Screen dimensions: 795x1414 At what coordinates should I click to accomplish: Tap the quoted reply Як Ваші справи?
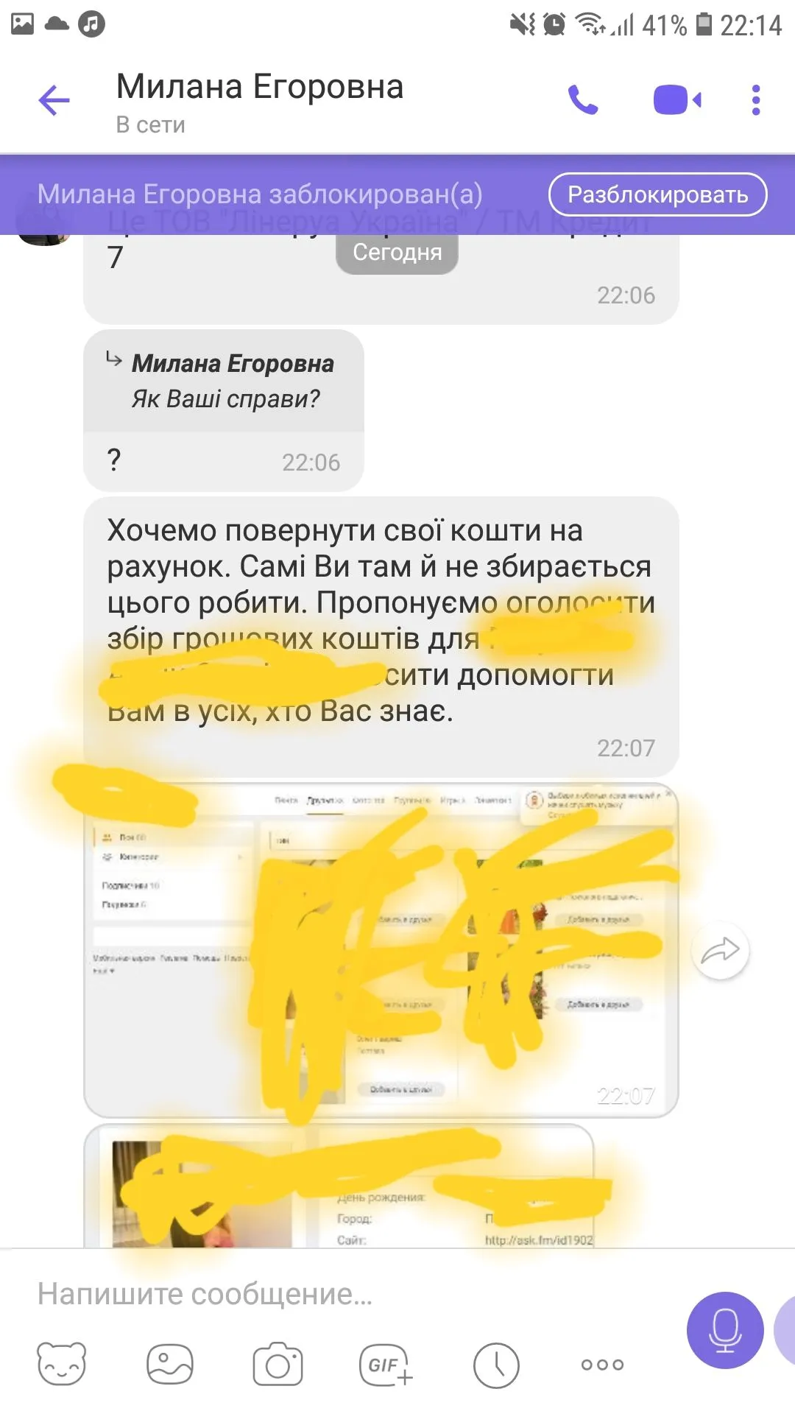click(x=224, y=381)
